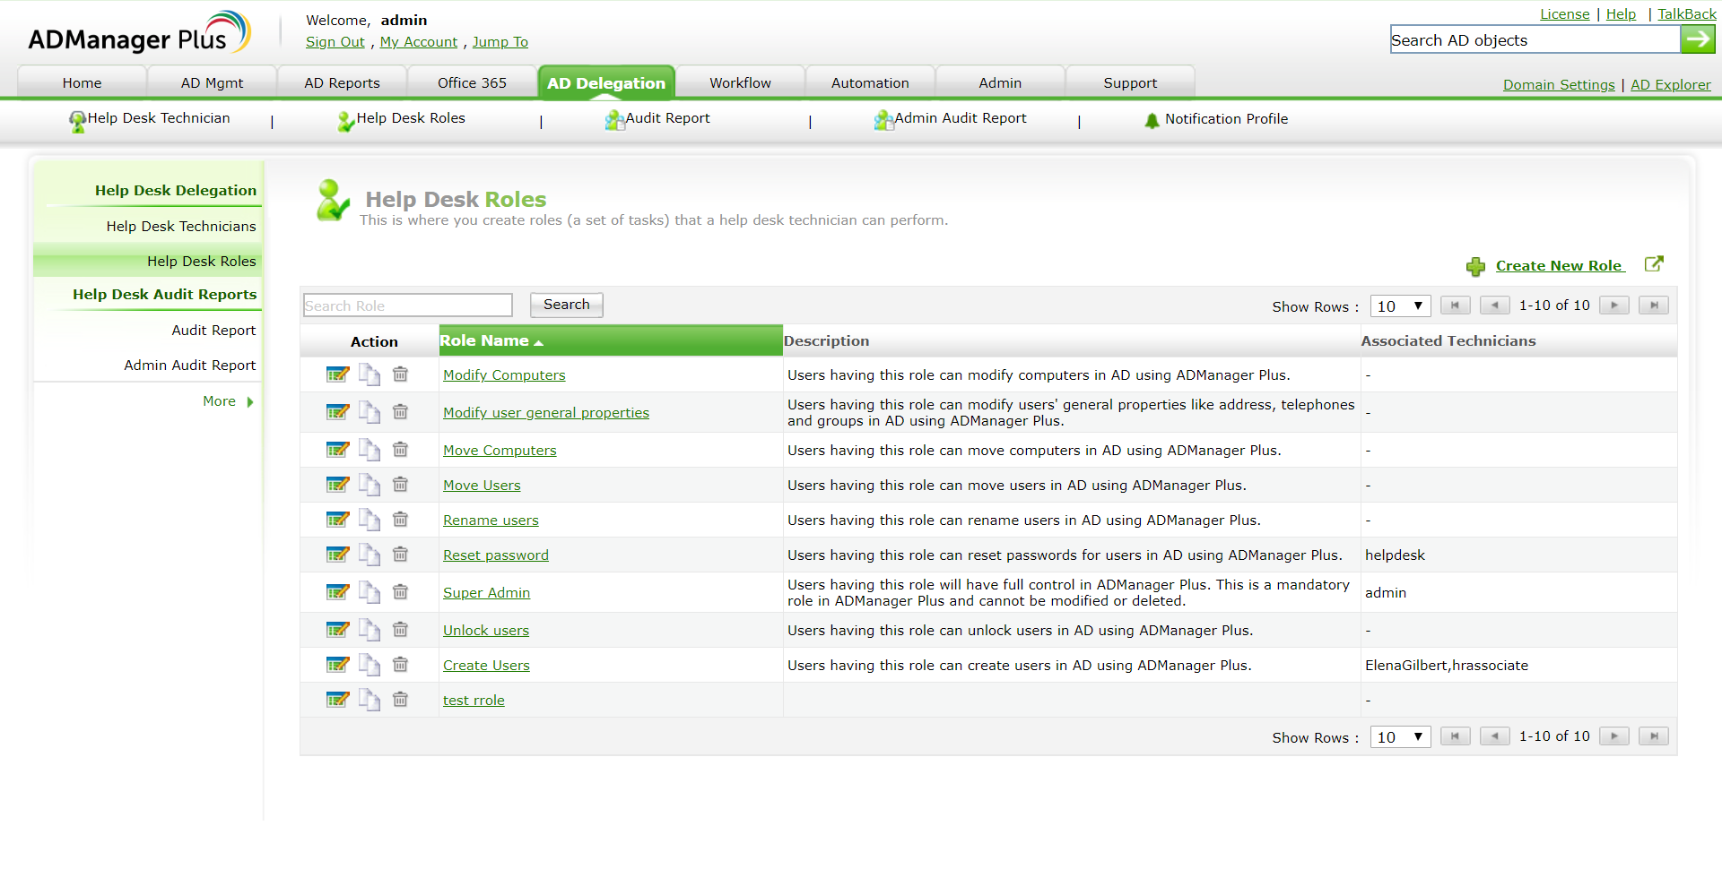Delete the Modify user general properties role
Screen dimensions: 1722x869
pyautogui.click(x=400, y=412)
